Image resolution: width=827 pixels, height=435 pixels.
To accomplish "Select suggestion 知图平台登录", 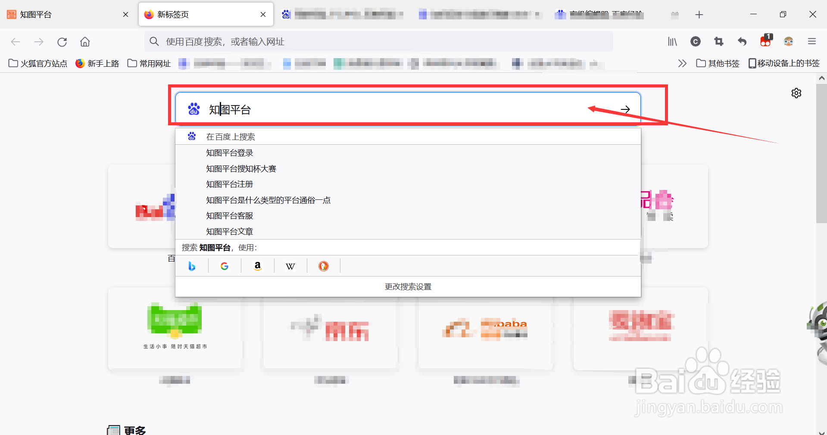I will [408, 153].
